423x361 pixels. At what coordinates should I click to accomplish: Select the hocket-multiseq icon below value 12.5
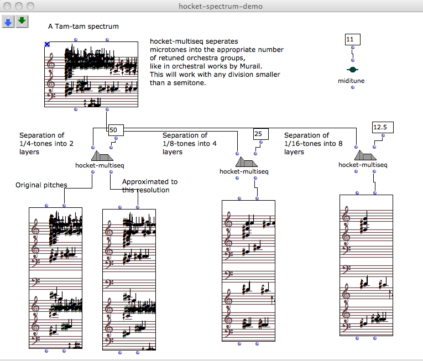pyautogui.click(x=365, y=155)
